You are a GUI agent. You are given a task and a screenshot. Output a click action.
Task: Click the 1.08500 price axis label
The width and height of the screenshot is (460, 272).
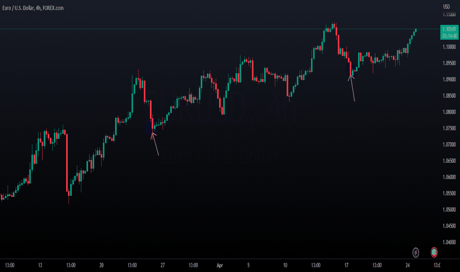[x=449, y=95]
